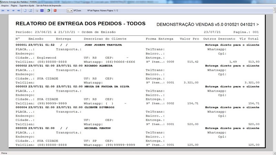Click order number 000002
The height and width of the screenshot is (155, 276).
[21, 66]
